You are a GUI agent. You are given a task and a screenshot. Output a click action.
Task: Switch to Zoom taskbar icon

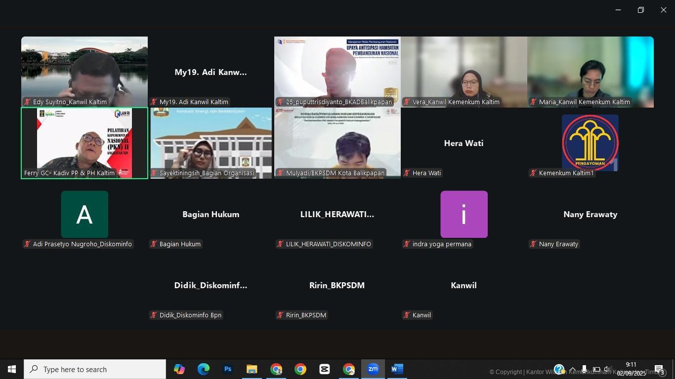[x=373, y=369]
